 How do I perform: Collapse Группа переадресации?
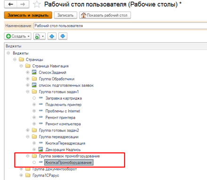tap(28, 136)
